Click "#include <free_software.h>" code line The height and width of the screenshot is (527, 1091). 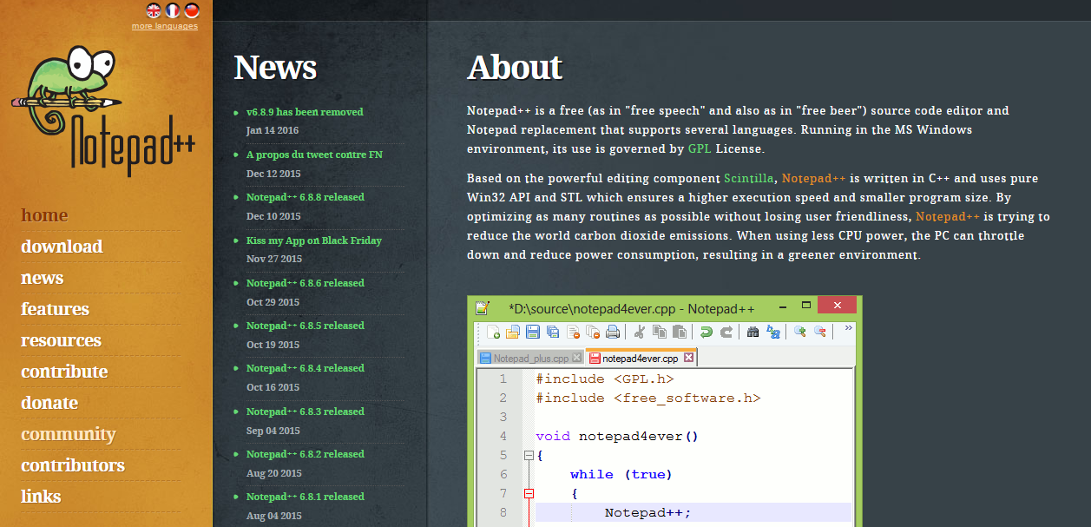(x=648, y=398)
